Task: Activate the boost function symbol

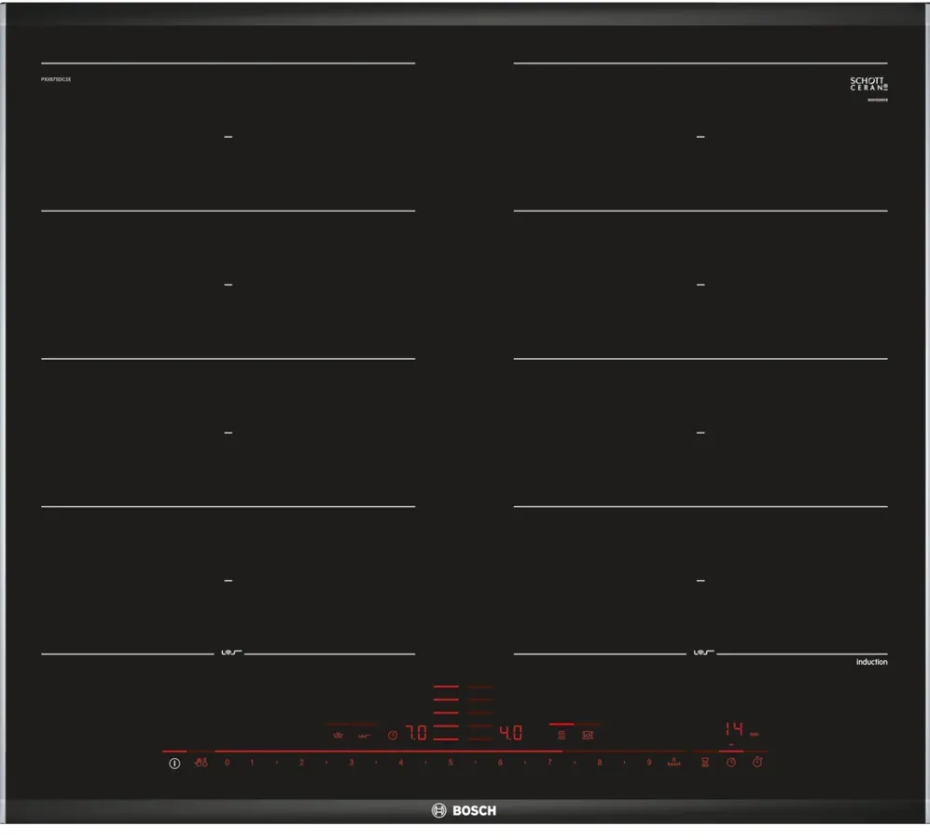Action: click(x=673, y=763)
